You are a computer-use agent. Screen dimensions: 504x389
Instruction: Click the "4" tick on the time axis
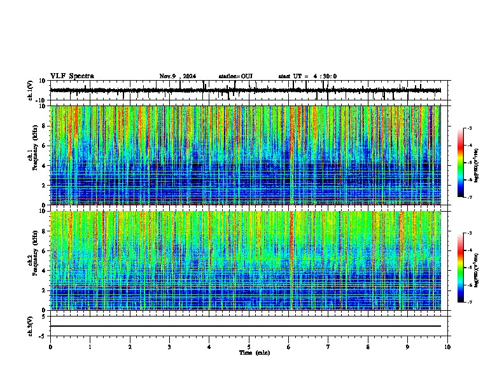209,347
